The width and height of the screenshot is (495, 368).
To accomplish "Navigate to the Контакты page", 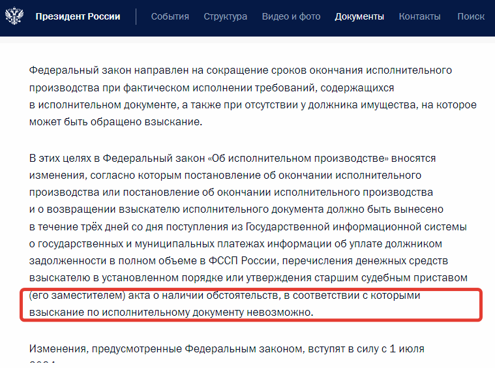I will point(419,16).
